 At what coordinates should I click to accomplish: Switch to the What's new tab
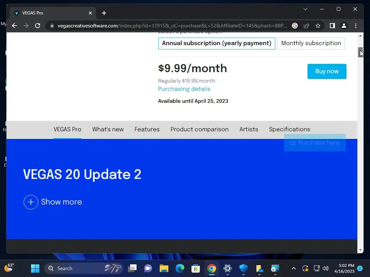click(108, 129)
